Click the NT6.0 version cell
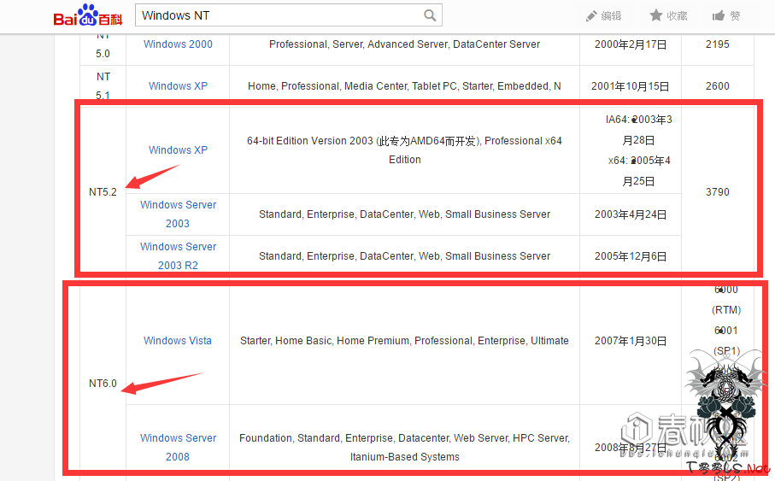Image resolution: width=775 pixels, height=481 pixels. click(x=103, y=383)
